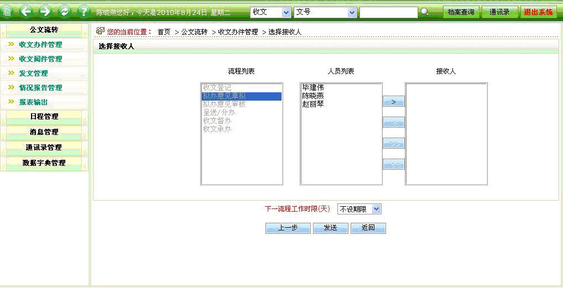Screen dimensions: 563x288
Task: Click the document icon in top toolbar
Action: tap(8, 12)
